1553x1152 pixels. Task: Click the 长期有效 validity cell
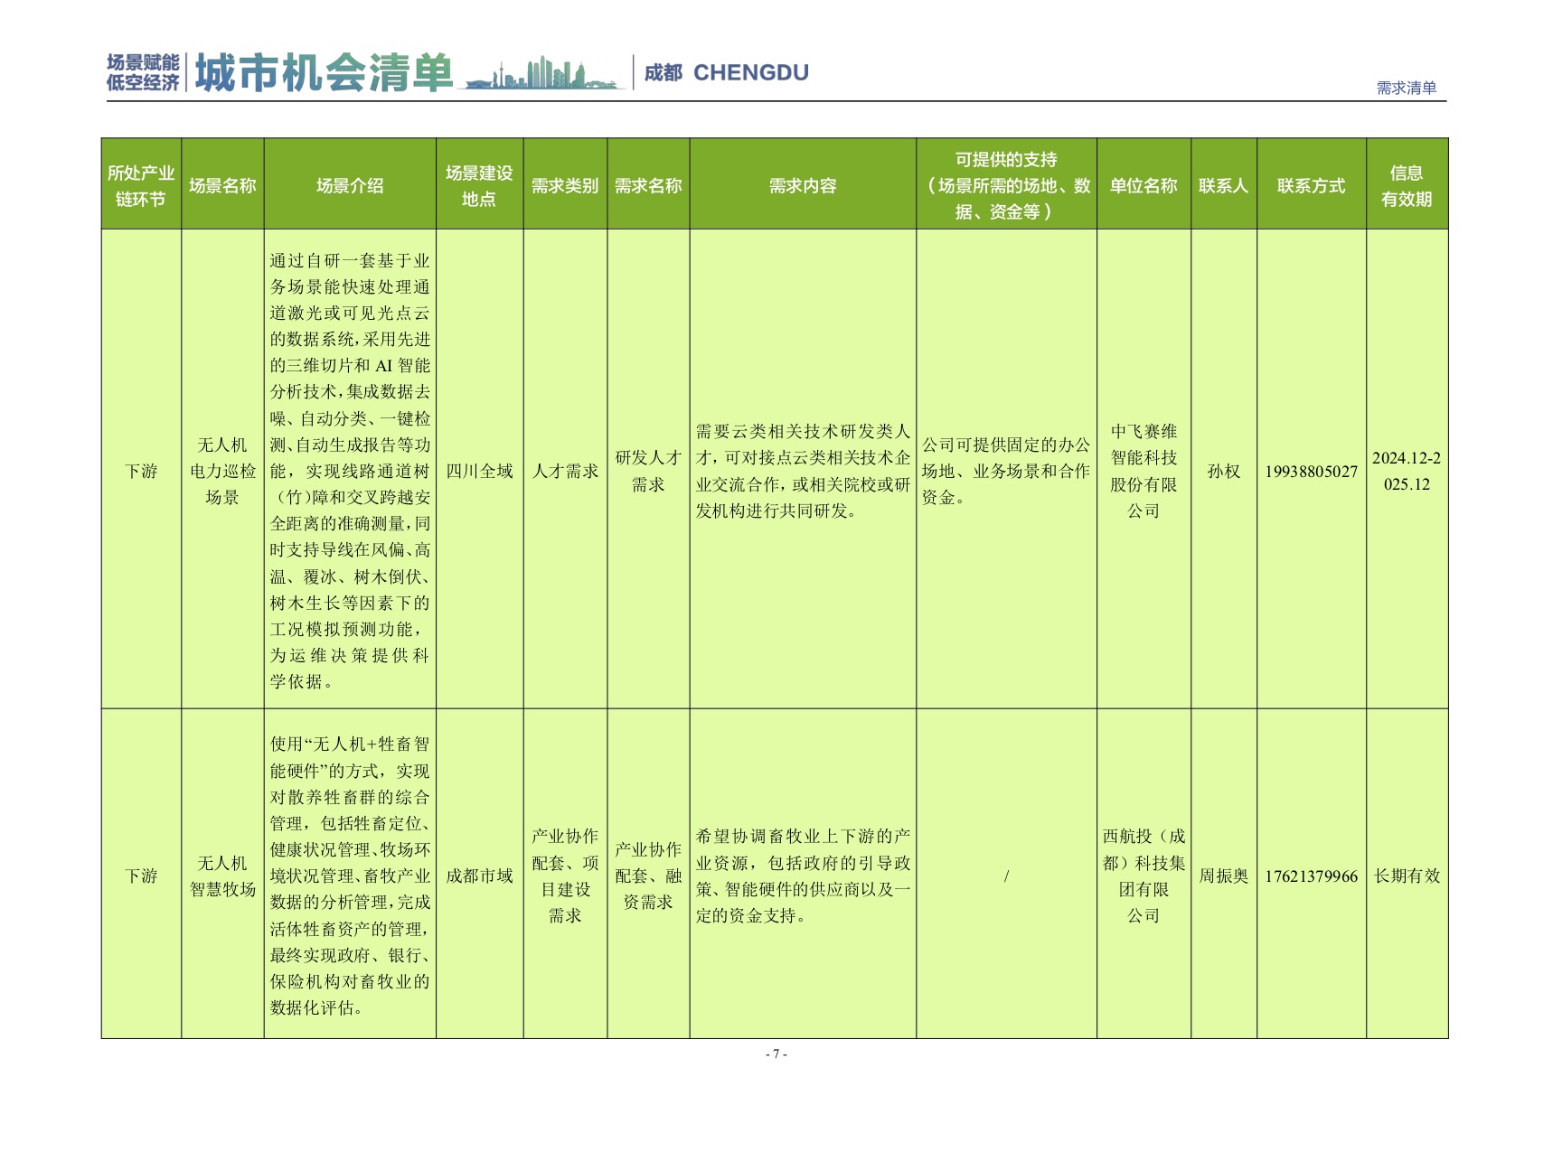tap(1407, 876)
